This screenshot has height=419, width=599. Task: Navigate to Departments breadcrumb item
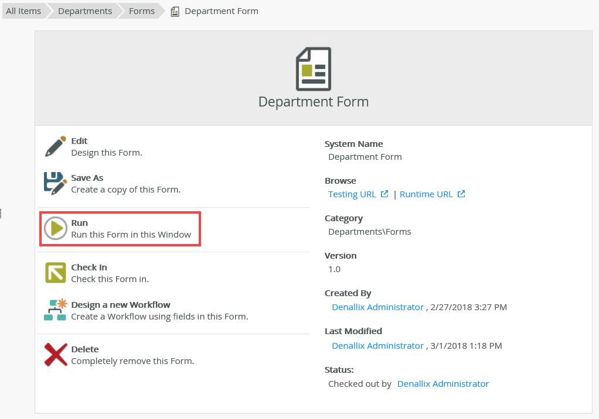pyautogui.click(x=85, y=11)
